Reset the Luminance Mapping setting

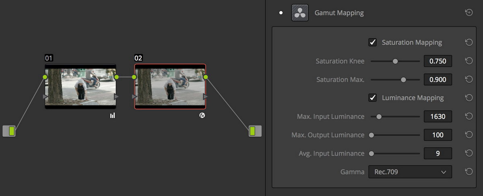(469, 98)
